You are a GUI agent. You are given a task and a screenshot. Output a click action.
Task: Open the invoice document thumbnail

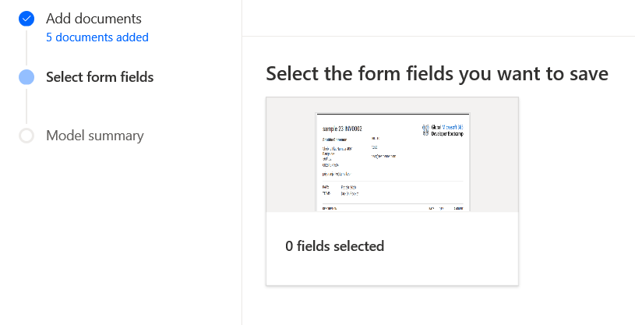[393, 162]
